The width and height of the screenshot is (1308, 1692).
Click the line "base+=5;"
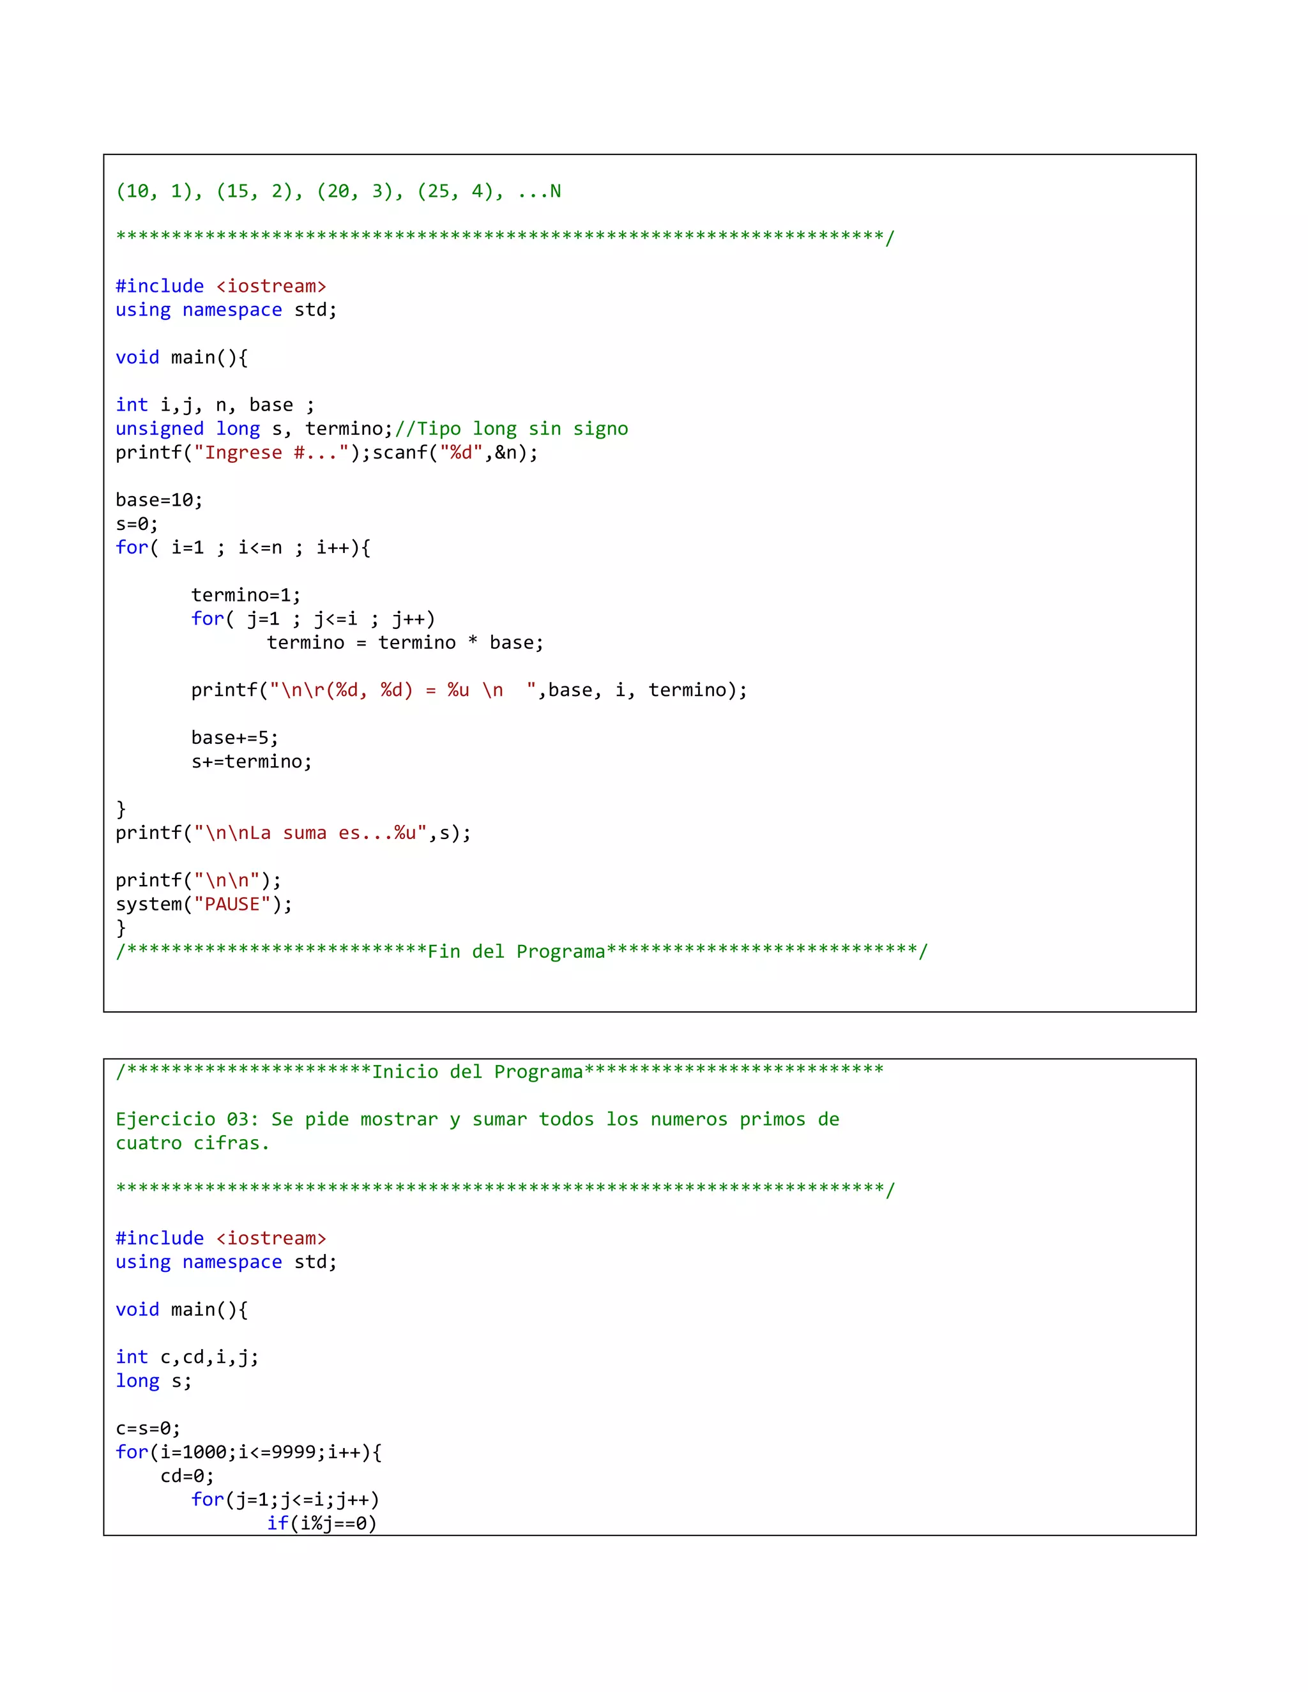[x=235, y=737]
